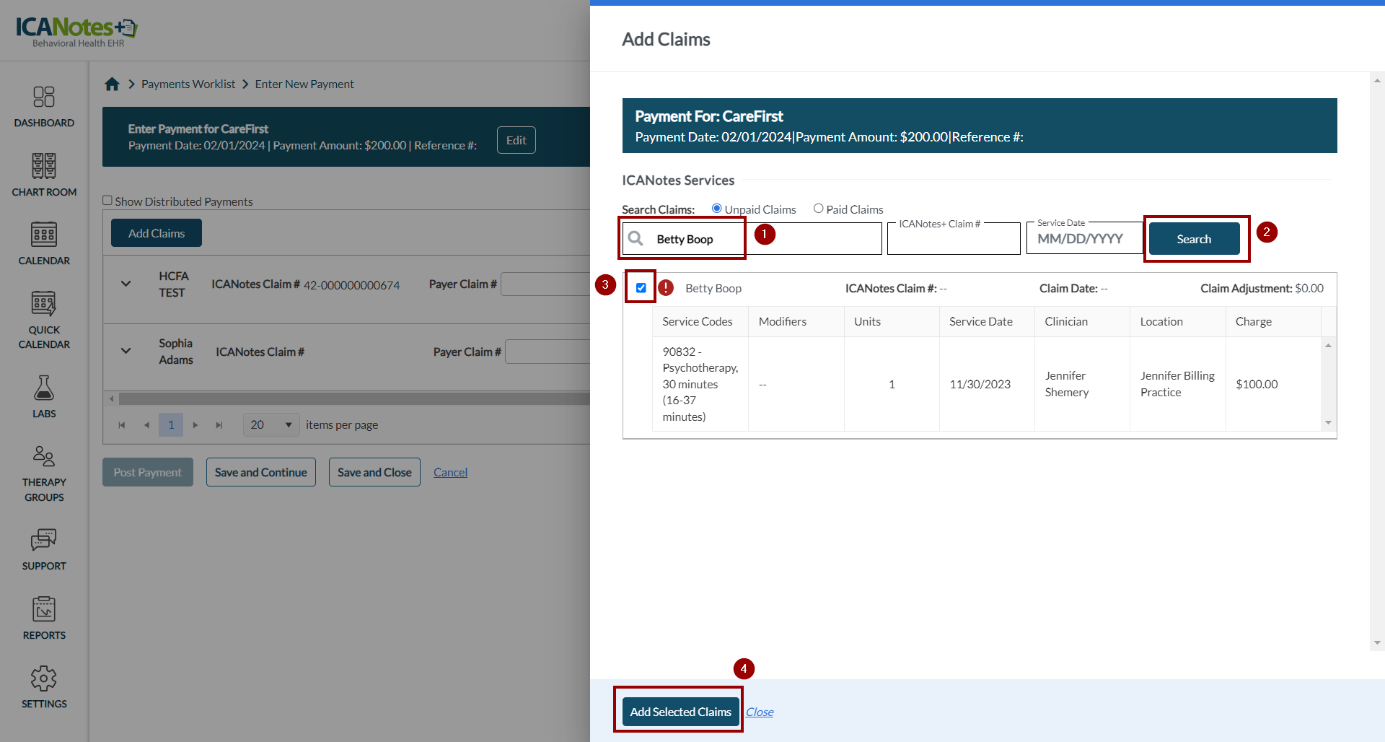Click the red alert icon beside Betty Boop

[x=666, y=288]
